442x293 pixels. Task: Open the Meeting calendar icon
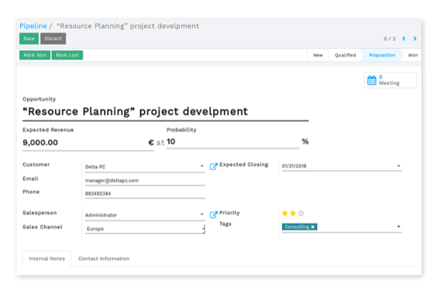pos(372,80)
